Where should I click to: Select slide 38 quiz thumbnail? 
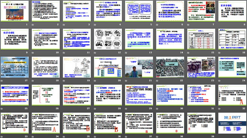[170, 123]
